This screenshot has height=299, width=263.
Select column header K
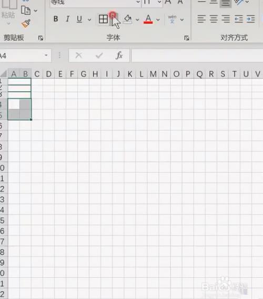pyautogui.click(x=130, y=74)
